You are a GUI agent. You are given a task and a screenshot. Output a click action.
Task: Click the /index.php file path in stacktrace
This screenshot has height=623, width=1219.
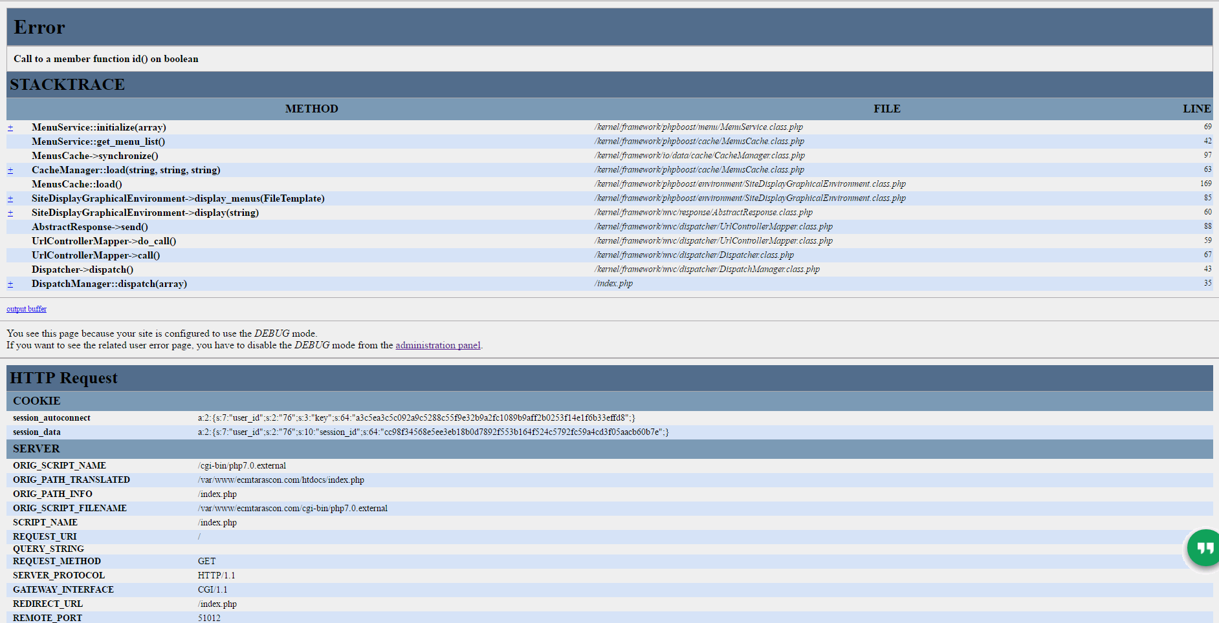[x=613, y=284]
